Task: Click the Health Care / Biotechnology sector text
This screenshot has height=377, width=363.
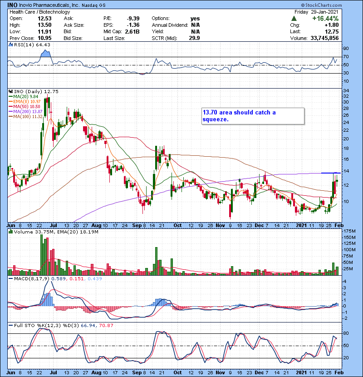Action: (x=39, y=12)
